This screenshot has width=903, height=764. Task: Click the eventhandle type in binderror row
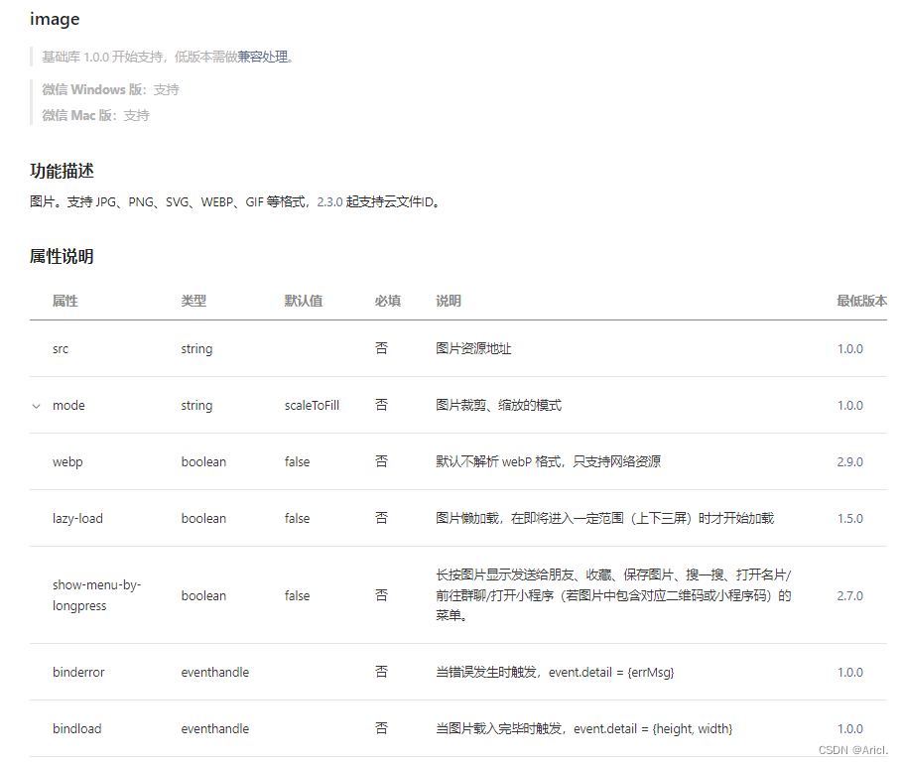click(x=214, y=673)
